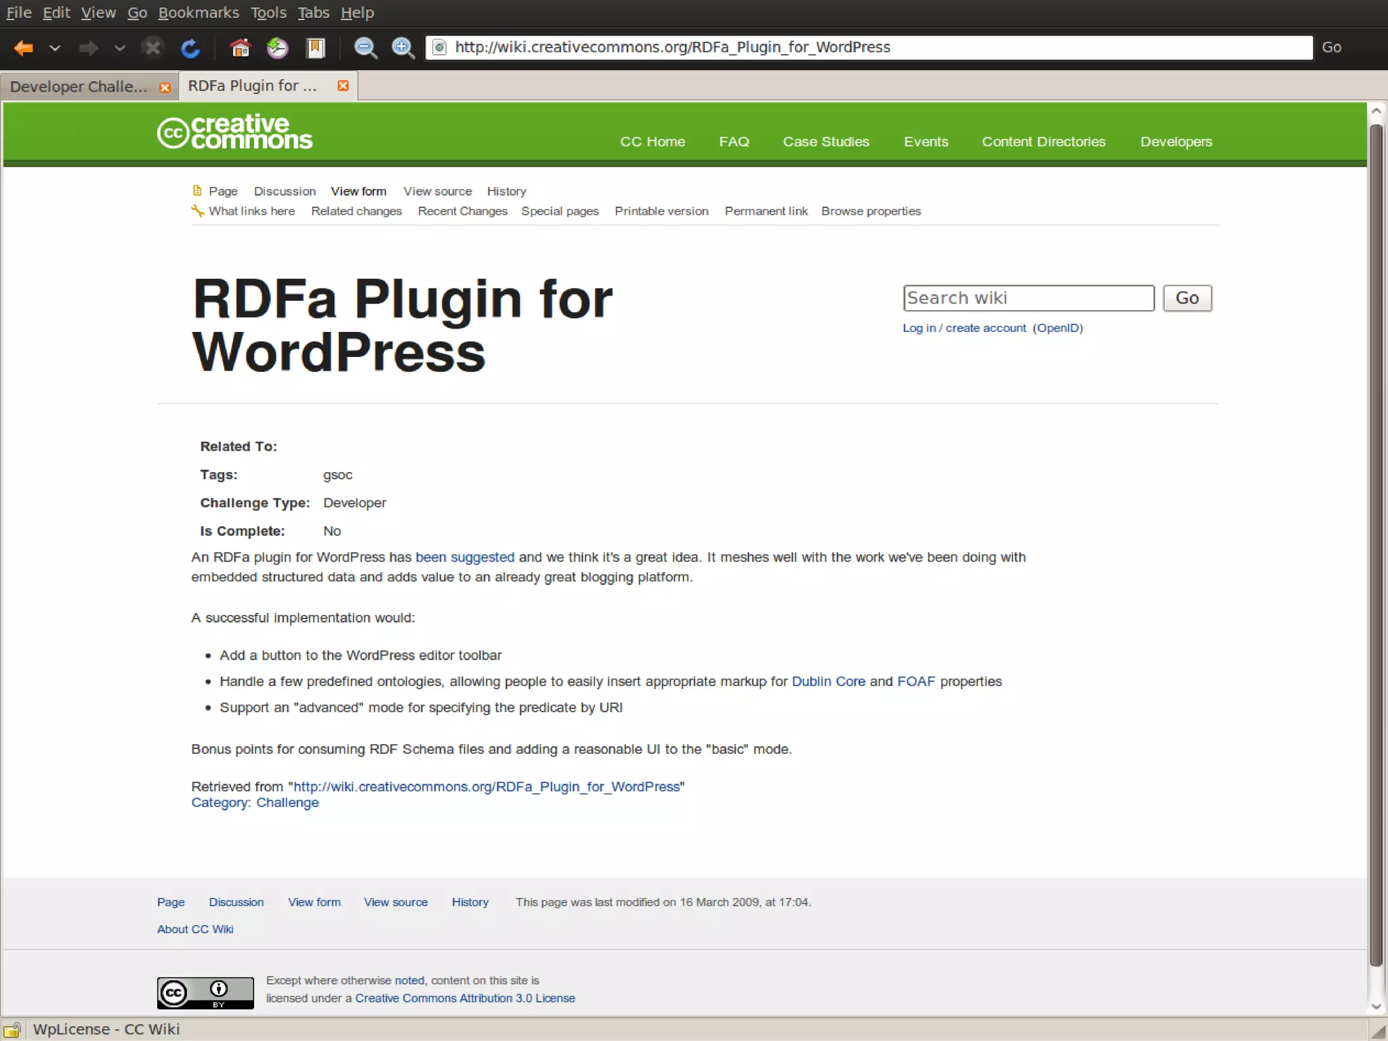This screenshot has height=1041, width=1388.
Task: Click the Creative Commons BY license badge
Action: [x=205, y=993]
